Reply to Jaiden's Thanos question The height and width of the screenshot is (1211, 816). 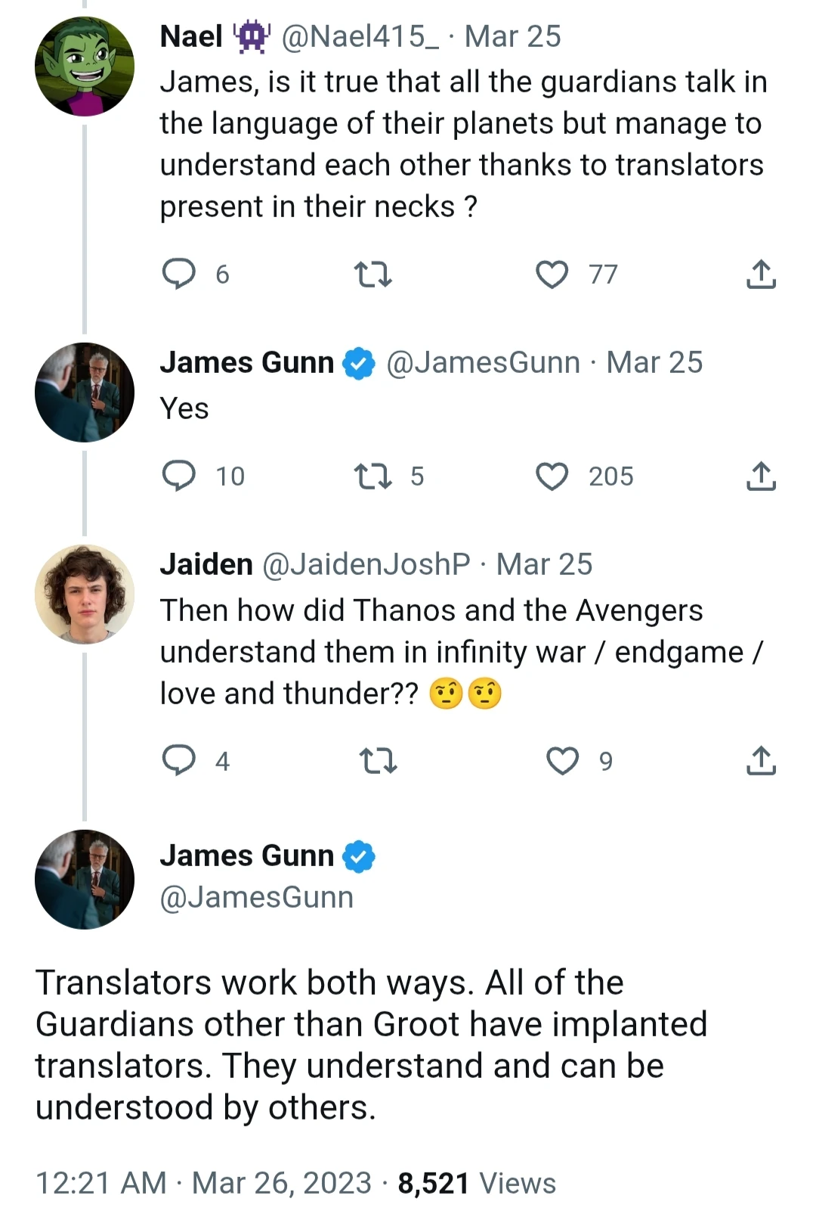click(x=179, y=760)
